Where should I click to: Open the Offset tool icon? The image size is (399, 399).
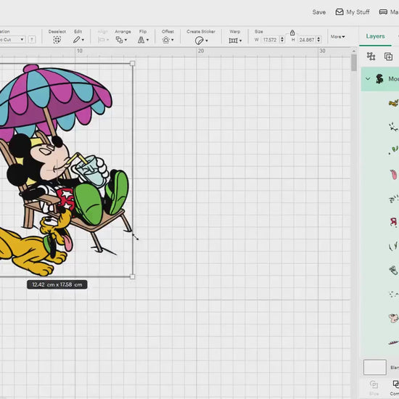(166, 40)
